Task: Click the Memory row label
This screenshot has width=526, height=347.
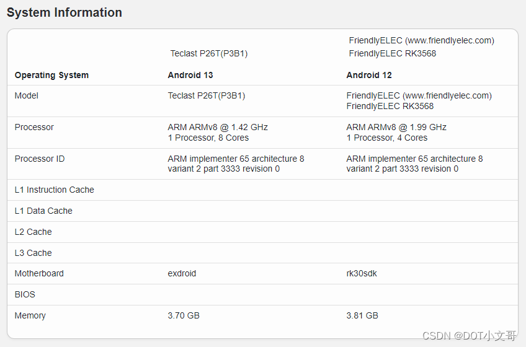Action: pyautogui.click(x=30, y=315)
